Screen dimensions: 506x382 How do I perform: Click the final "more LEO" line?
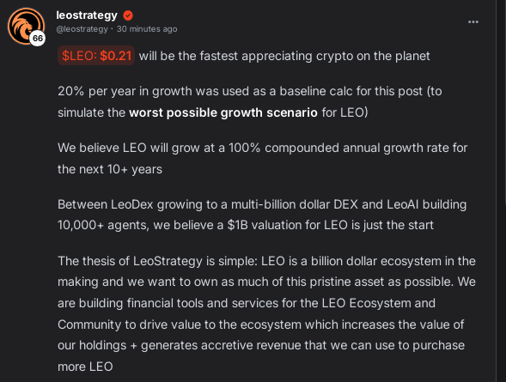tap(85, 367)
